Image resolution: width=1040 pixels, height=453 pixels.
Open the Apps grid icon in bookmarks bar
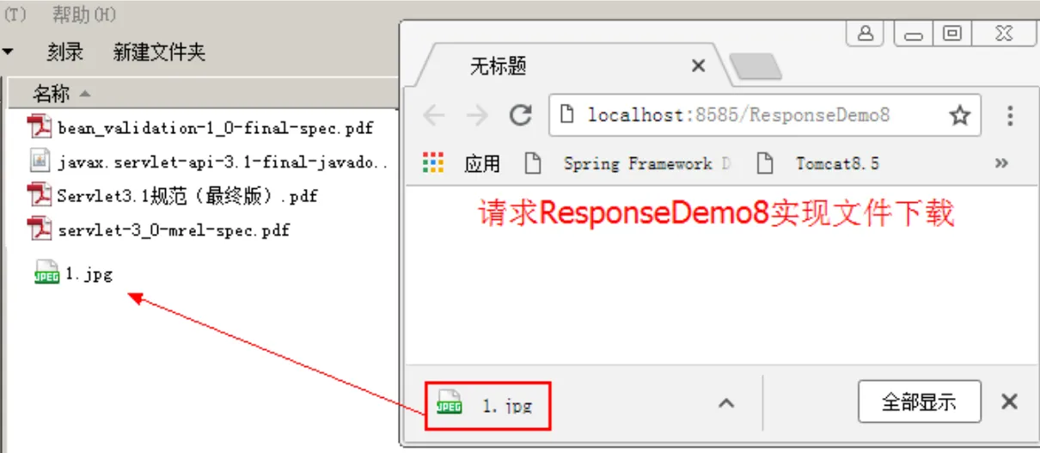coord(434,162)
